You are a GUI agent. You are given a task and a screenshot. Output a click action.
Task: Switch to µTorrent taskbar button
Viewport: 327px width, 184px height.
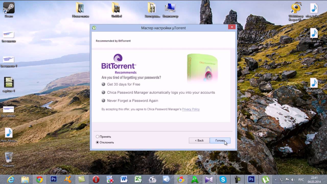[265, 179]
